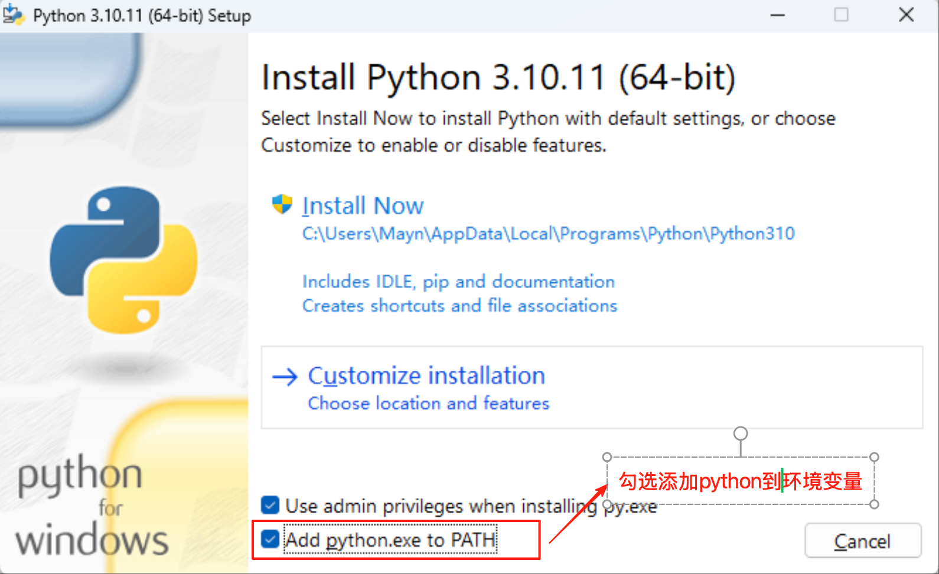Select the Install Now option
Screen dimensions: 939x574
[x=363, y=206]
